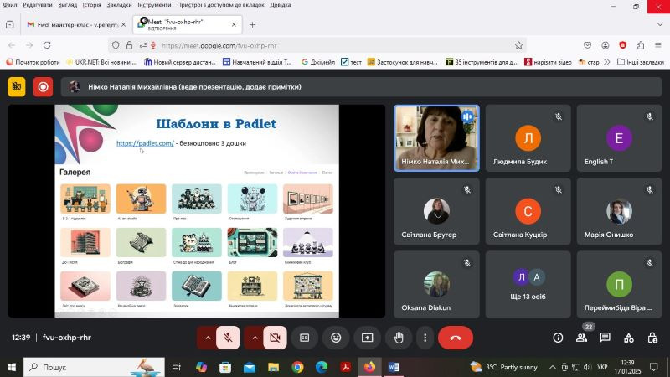Open the Firefox extensions puzzle icon

point(641,45)
